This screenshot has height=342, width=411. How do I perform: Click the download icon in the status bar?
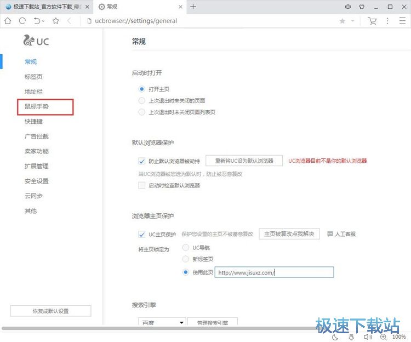coord(351,337)
